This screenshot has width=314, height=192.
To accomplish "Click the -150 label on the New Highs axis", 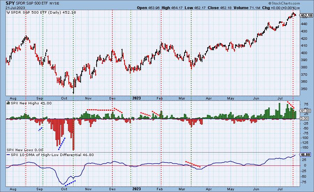I will click(x=304, y=148).
